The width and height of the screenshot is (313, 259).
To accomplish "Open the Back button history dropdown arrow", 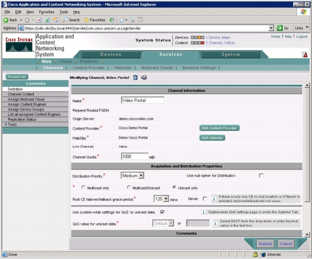I will [x=21, y=20].
